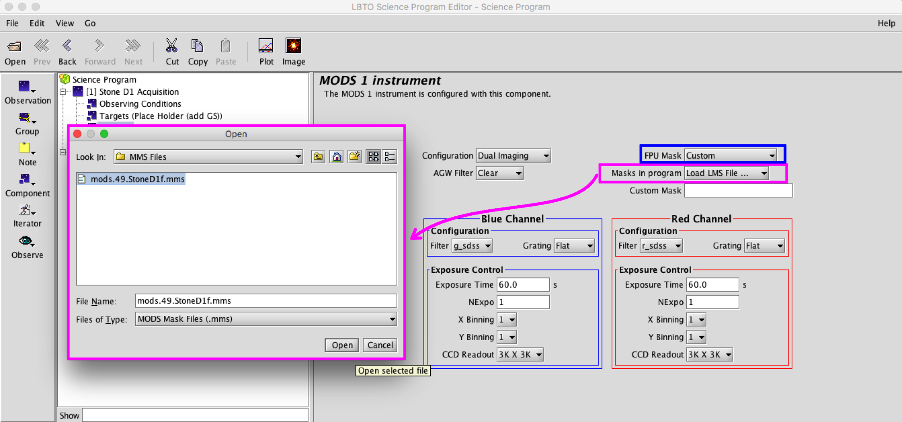Screen dimensions: 902x422
Task: Open the Red Channel Grating dropdown
Action: click(x=765, y=246)
